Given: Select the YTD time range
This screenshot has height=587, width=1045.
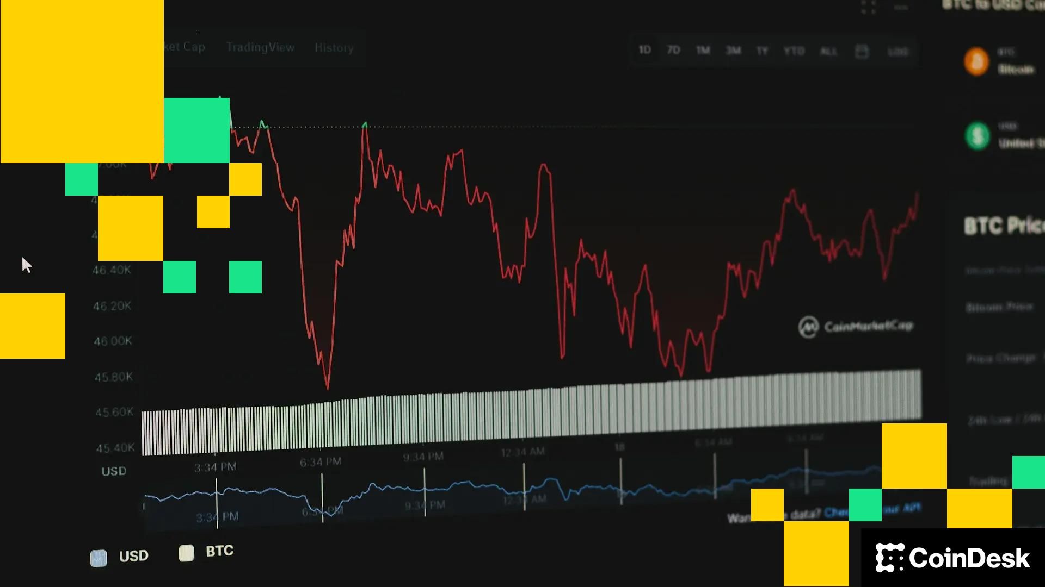Looking at the screenshot, I should [x=795, y=51].
